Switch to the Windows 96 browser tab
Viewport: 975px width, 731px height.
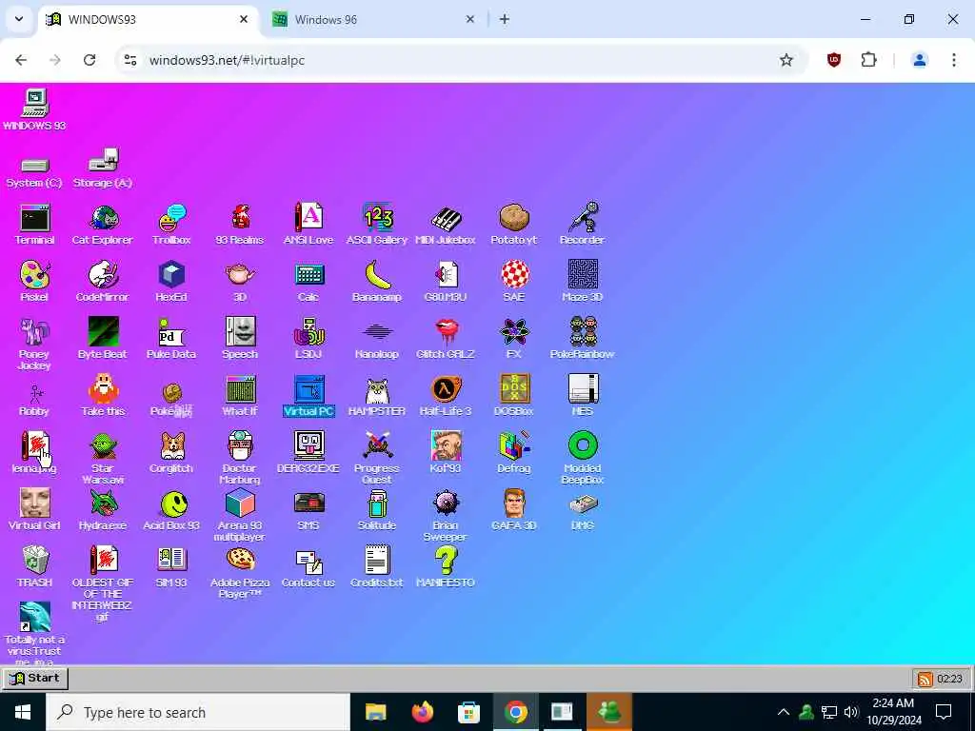373,19
